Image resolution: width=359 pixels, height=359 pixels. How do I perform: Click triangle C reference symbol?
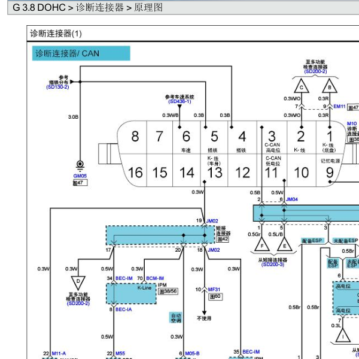coord(302,86)
